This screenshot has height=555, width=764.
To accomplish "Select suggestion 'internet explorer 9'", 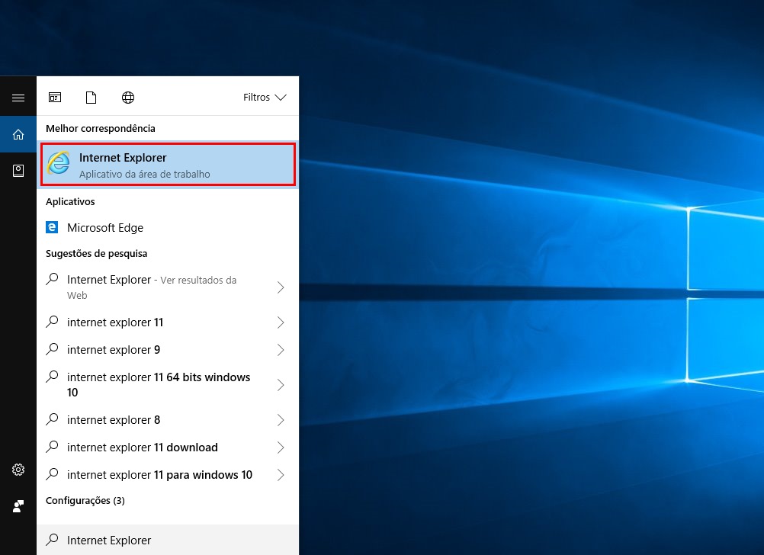I will [168, 350].
